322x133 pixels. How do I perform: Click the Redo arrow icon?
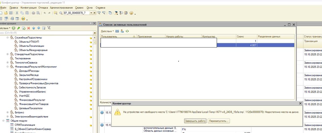point(49,13)
